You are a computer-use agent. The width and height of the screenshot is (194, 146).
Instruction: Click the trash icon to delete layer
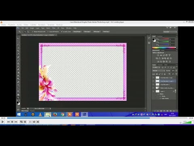tap(174, 111)
